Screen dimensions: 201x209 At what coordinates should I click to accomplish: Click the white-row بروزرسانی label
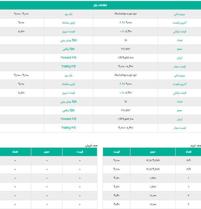pyautogui.click(x=180, y=75)
